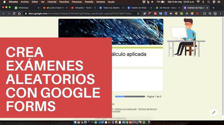Close the WhatsApp tab
This screenshot has height=125, width=224.
click(x=38, y=8)
